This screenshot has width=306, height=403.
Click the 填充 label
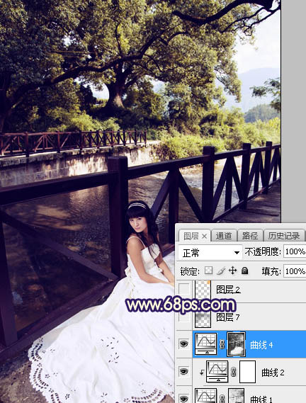(271, 271)
